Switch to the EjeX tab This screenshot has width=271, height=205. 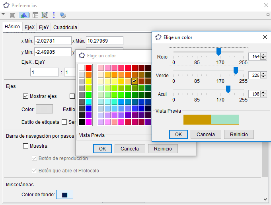point(29,27)
